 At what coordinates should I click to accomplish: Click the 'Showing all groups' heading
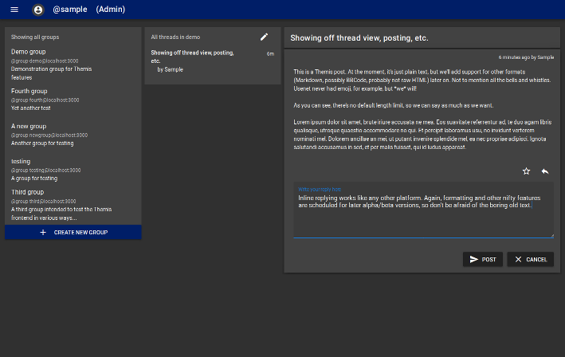click(35, 37)
